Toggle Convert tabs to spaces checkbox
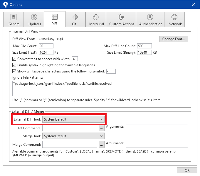 [14, 59]
